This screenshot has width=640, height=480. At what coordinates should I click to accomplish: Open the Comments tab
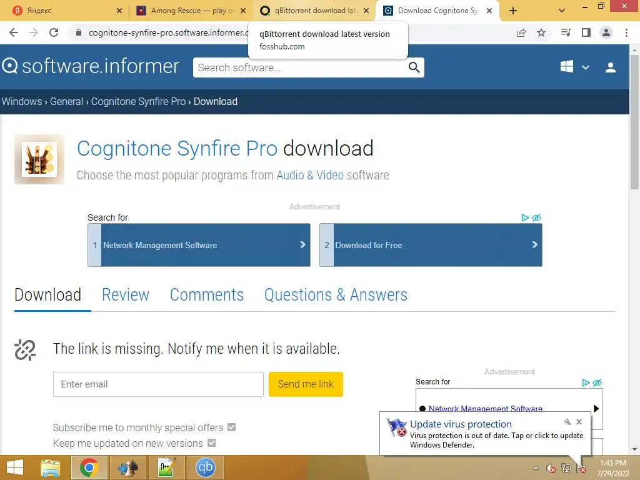(x=206, y=295)
